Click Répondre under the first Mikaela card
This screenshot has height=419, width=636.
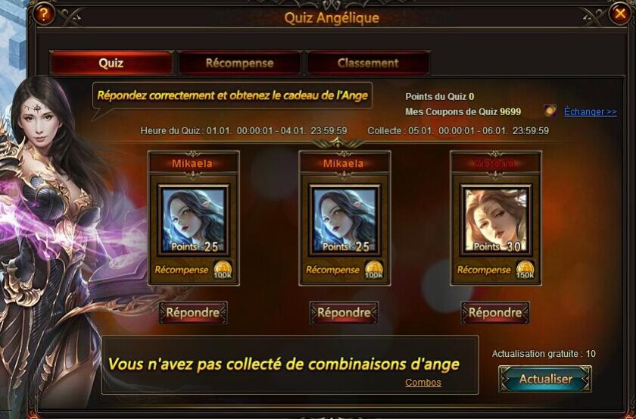pos(193,313)
